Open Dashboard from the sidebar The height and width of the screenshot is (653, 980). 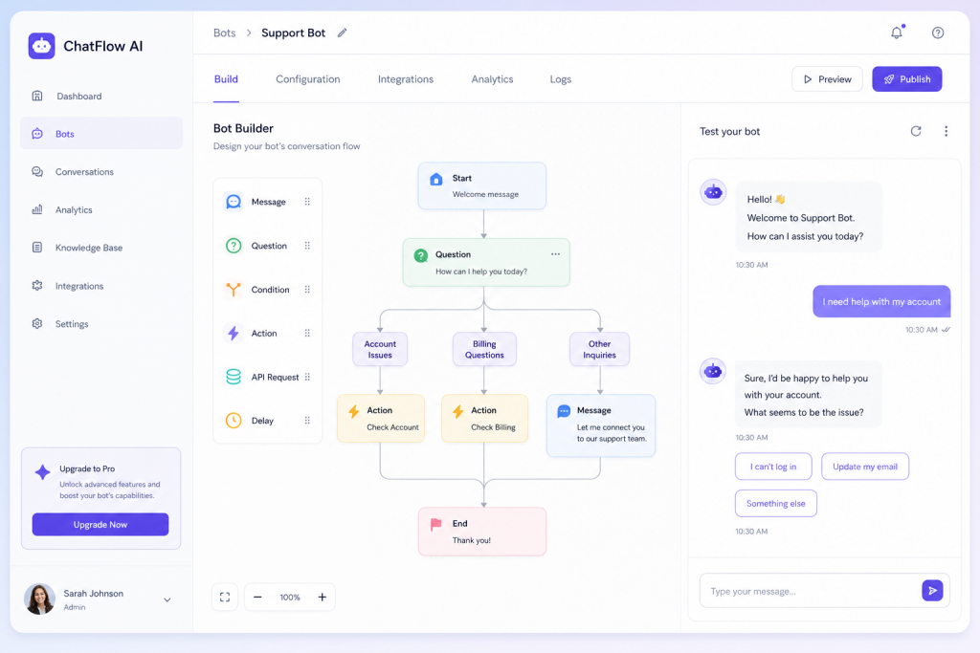coord(100,97)
